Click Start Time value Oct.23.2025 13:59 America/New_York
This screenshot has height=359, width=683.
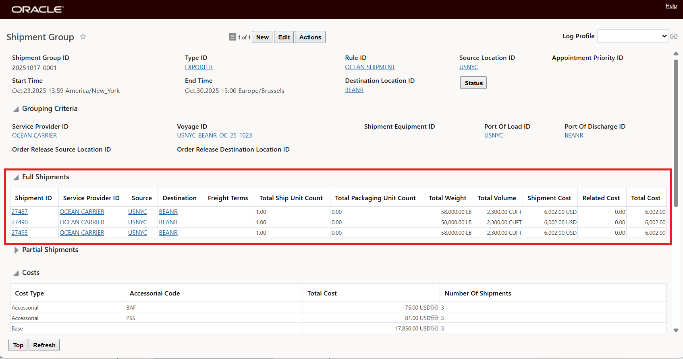[x=66, y=91]
